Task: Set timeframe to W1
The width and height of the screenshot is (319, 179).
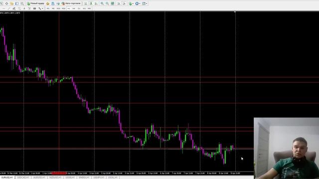Action: coord(84,8)
